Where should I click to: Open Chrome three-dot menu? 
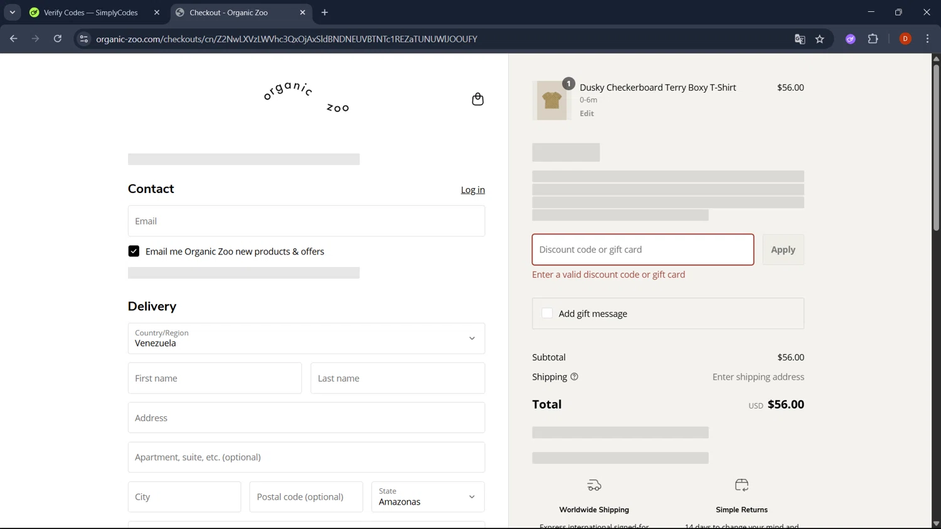(x=927, y=39)
